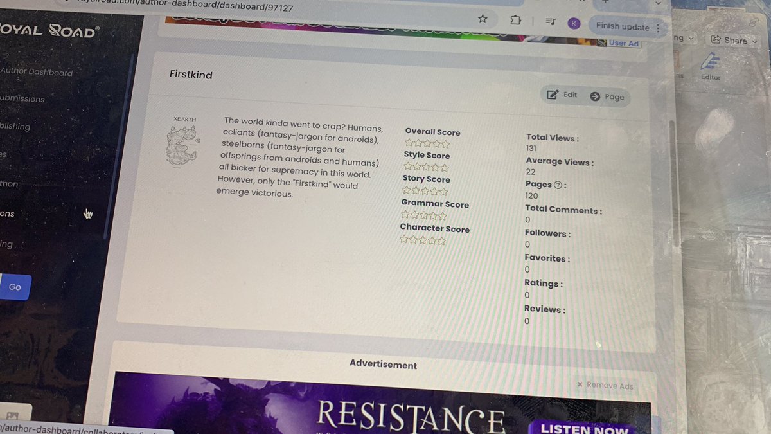The image size is (771, 434).
Task: Click the Favorites label
Action: pyautogui.click(x=547, y=258)
